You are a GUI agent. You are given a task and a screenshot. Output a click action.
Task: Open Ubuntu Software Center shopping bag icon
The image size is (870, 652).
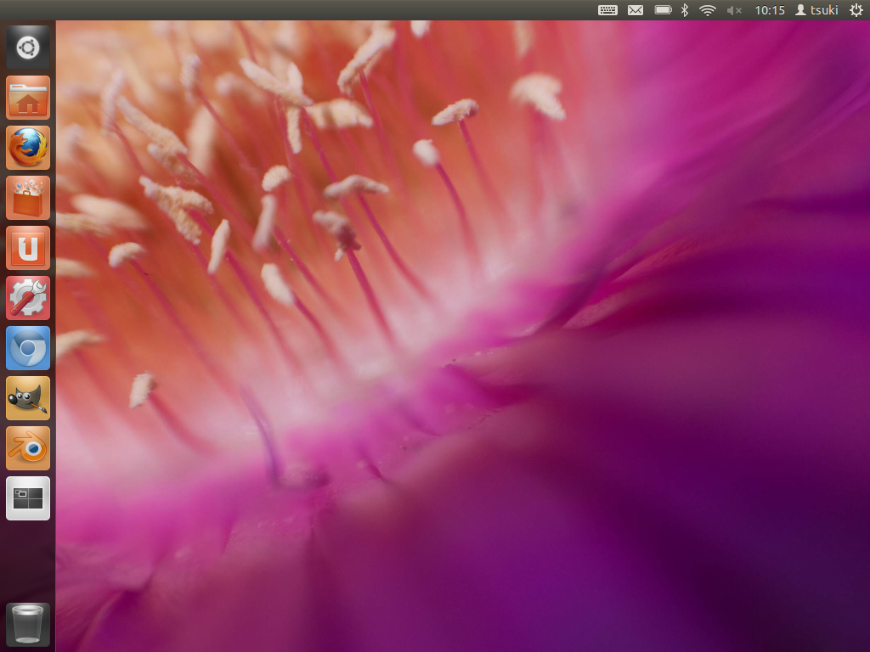click(28, 198)
